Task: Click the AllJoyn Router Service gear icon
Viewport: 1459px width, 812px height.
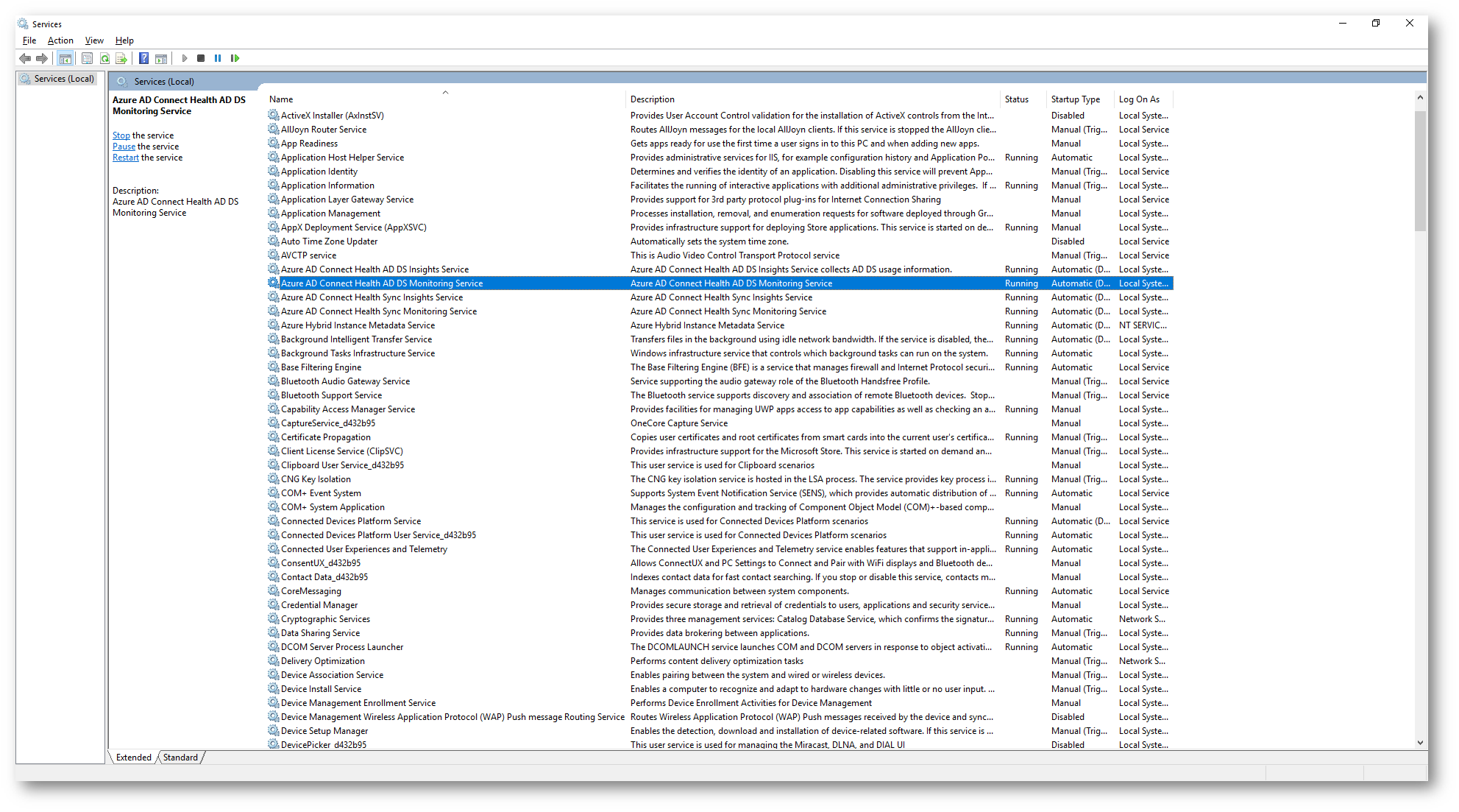Action: coord(273,130)
